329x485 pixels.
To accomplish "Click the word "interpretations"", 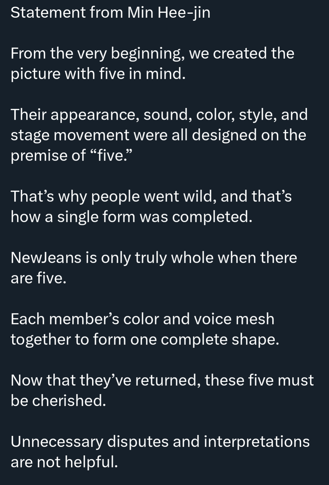I will pyautogui.click(x=256, y=442).
